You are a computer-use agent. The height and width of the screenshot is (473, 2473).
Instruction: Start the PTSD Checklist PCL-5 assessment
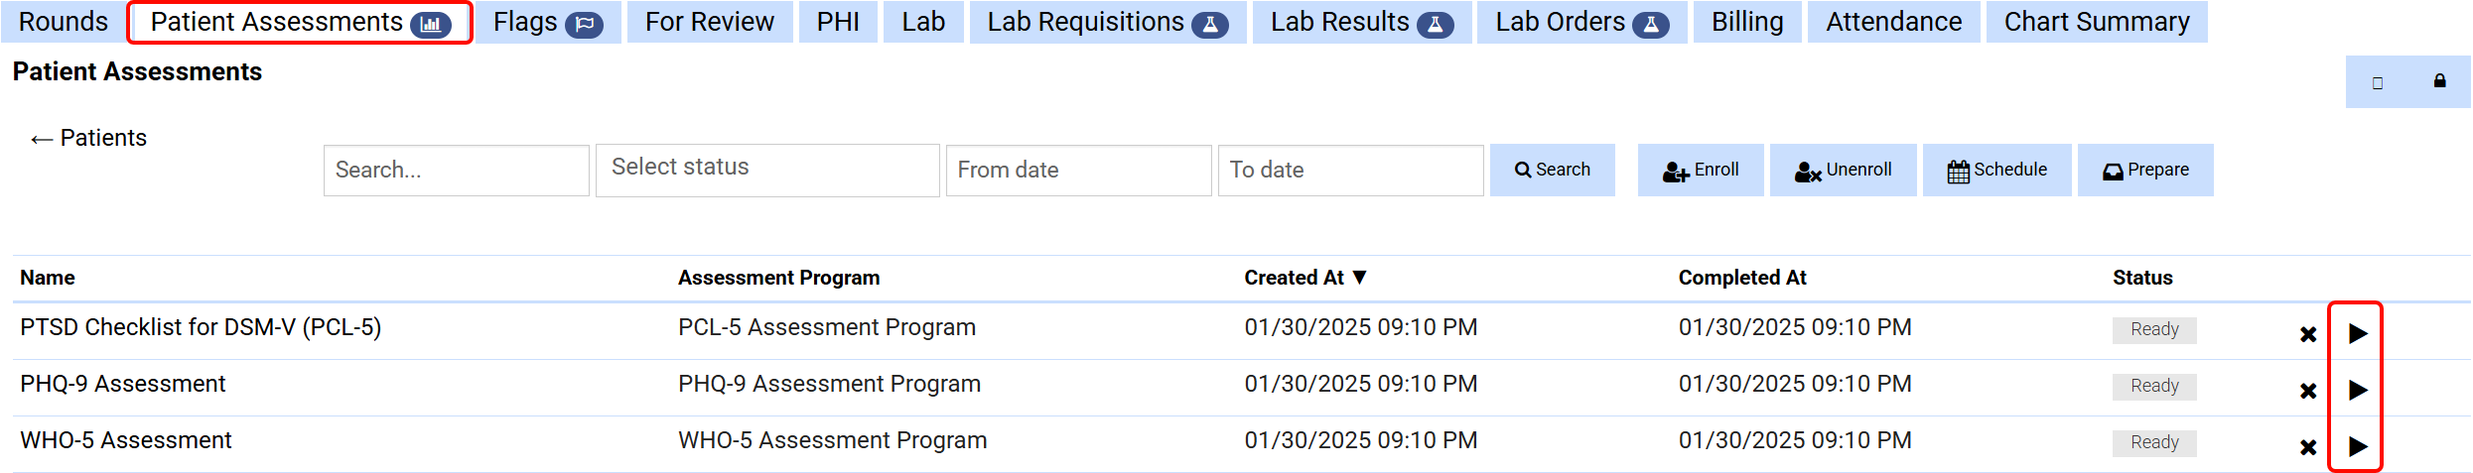[x=2358, y=333]
